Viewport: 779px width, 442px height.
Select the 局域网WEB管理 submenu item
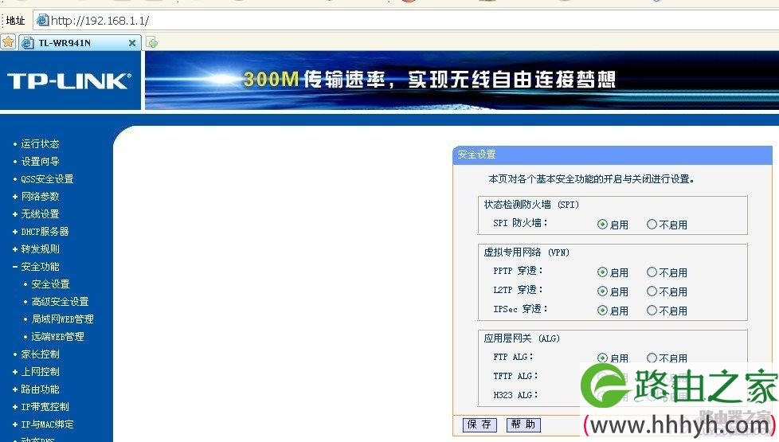pos(63,319)
